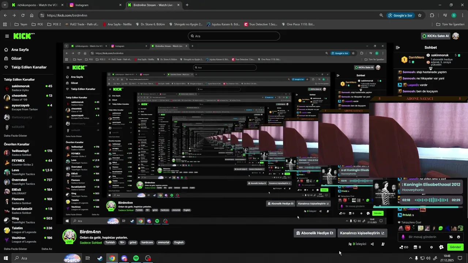Screen dimensions: 468x263
Task: Click Google'a Sor button
Action: (400, 15)
